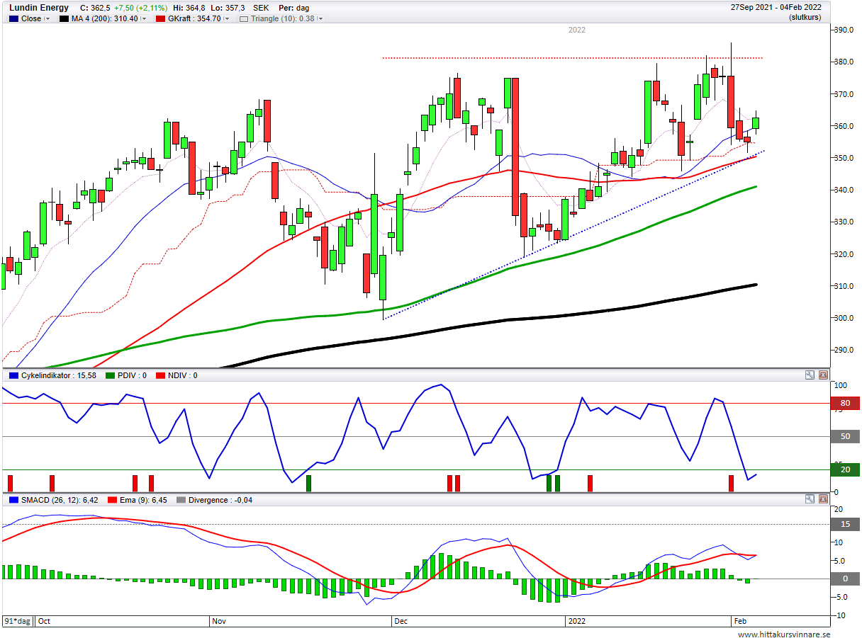Select the green 20 level marker
This screenshot has width=862, height=638.
[x=845, y=469]
